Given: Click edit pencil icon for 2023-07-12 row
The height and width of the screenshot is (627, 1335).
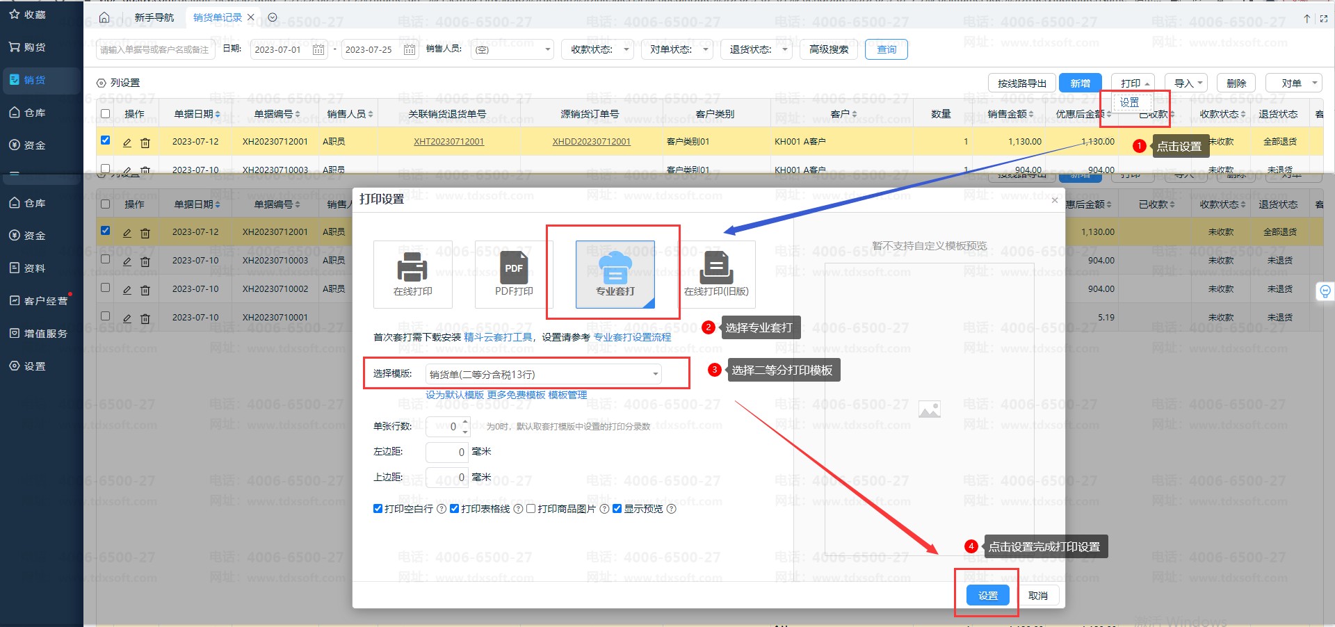Looking at the screenshot, I should pos(127,232).
